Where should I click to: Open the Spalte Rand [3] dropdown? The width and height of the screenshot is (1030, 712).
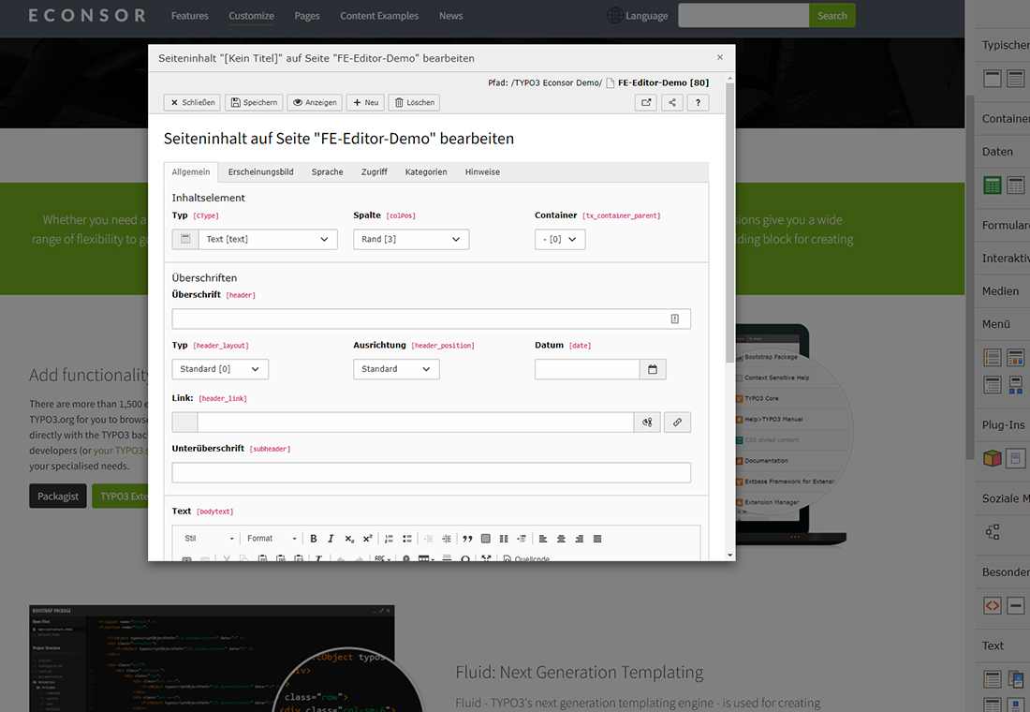pos(411,239)
